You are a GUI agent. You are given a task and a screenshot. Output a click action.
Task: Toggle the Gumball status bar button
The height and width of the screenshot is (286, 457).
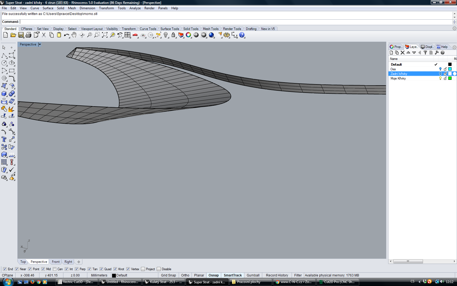[x=253, y=275]
